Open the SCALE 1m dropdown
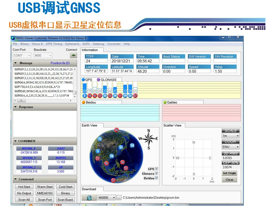Viewport: 269px width, 207px height. point(231,136)
